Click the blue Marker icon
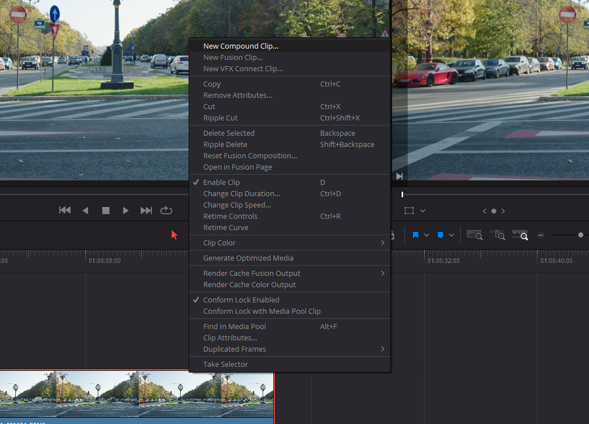Viewport: 589px width, 424px height. (x=440, y=235)
